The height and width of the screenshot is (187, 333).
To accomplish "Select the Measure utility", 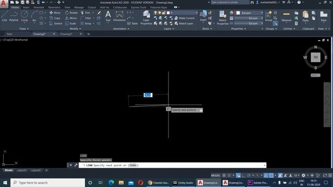I will (287, 17).
